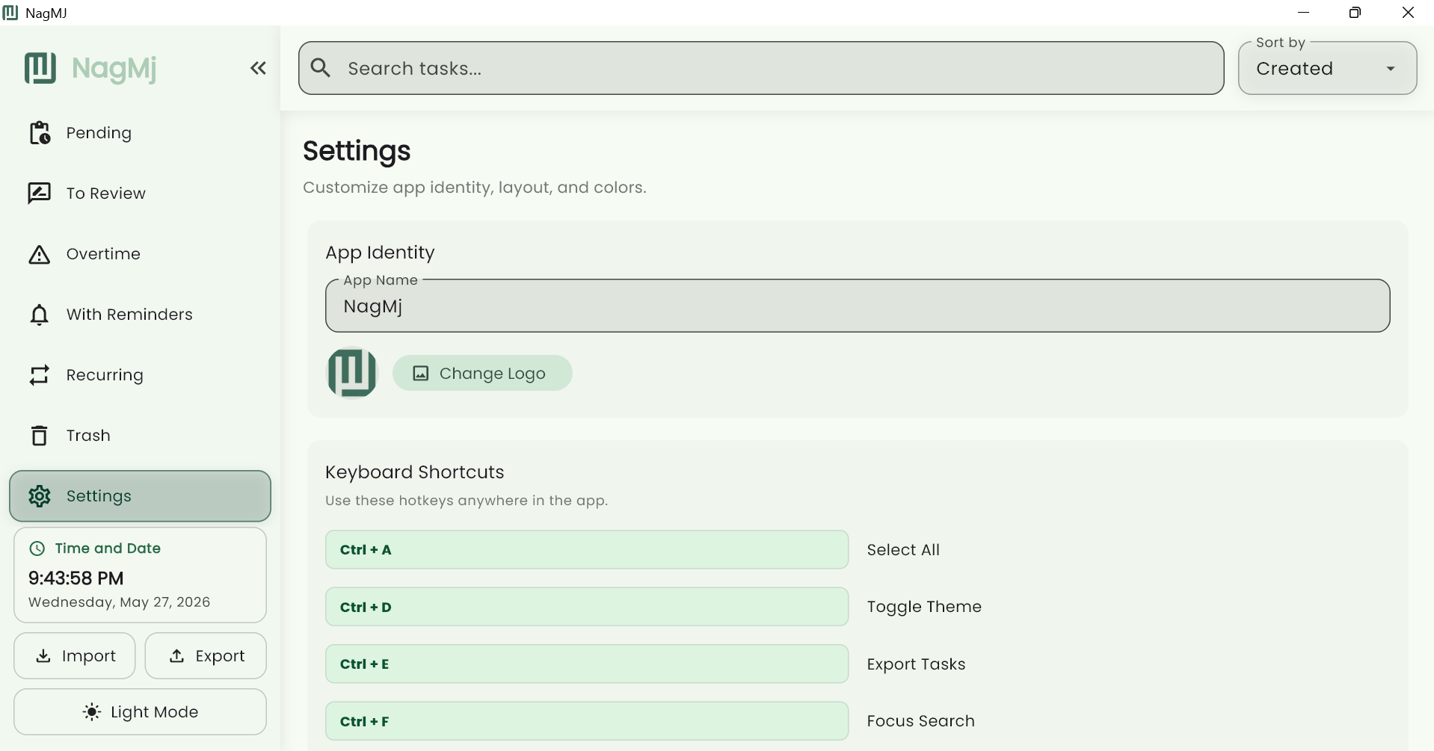Click the App Name text field
This screenshot has height=751, width=1434.
[x=858, y=306]
